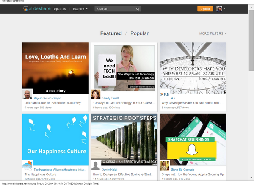The height and width of the screenshot is (185, 254).
Task: Open the Updates menu item
Action: (x=60, y=9)
